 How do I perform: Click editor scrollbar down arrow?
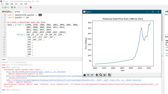[x=162, y=56]
